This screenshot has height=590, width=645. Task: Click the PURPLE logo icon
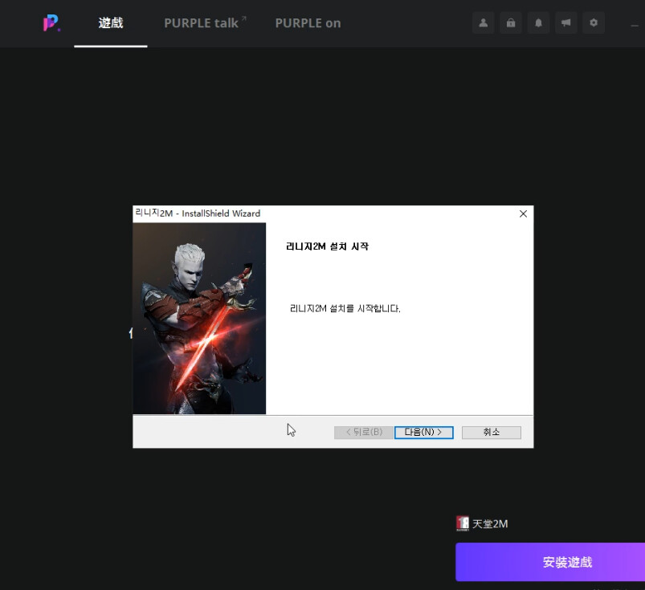[x=51, y=23]
